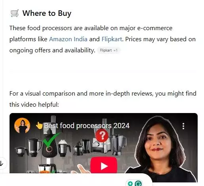Click the green Grammarly suggestions sparkle icon

(x=130, y=184)
